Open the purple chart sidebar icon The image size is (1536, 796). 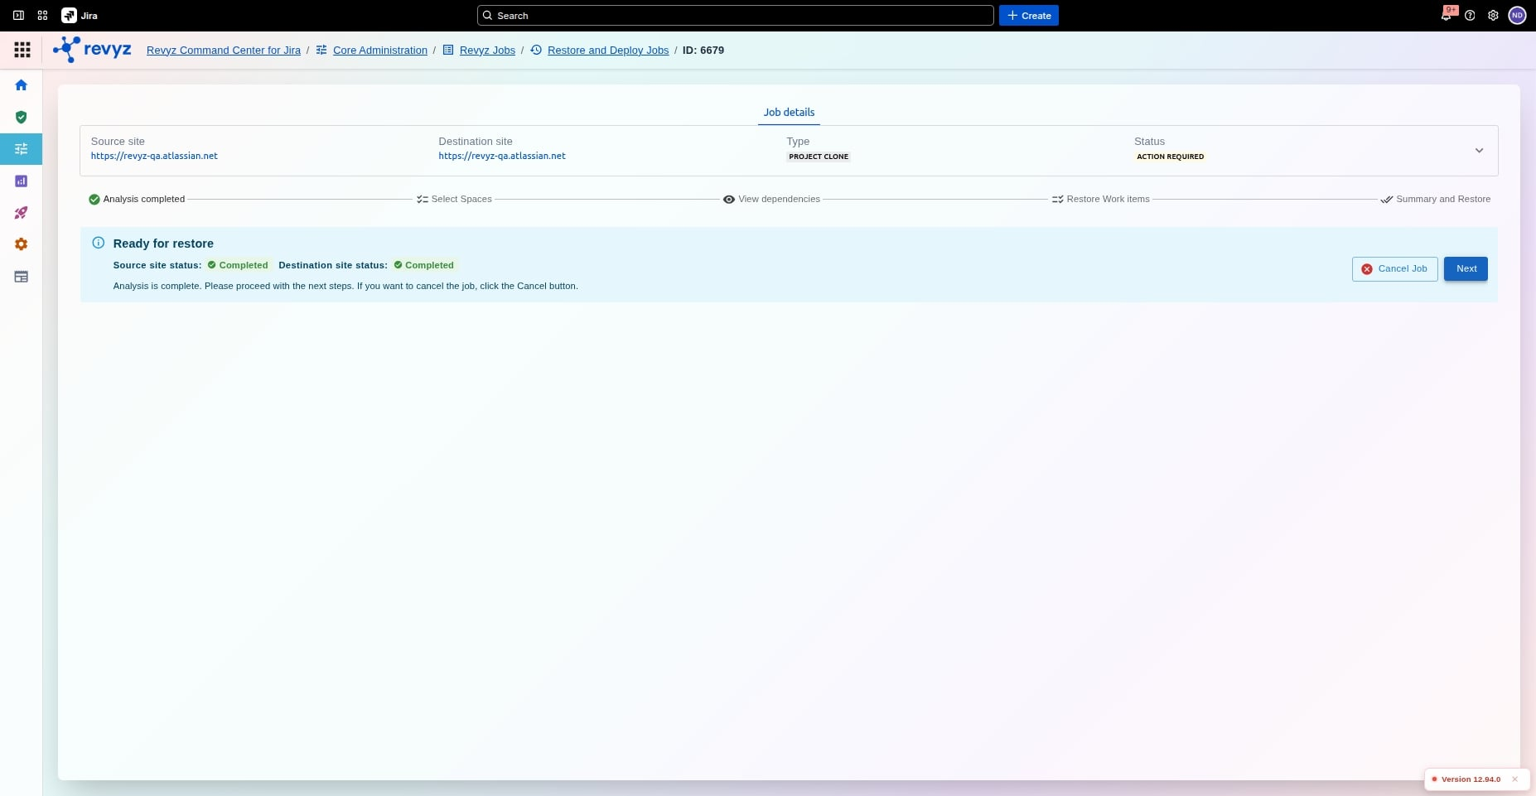point(22,181)
